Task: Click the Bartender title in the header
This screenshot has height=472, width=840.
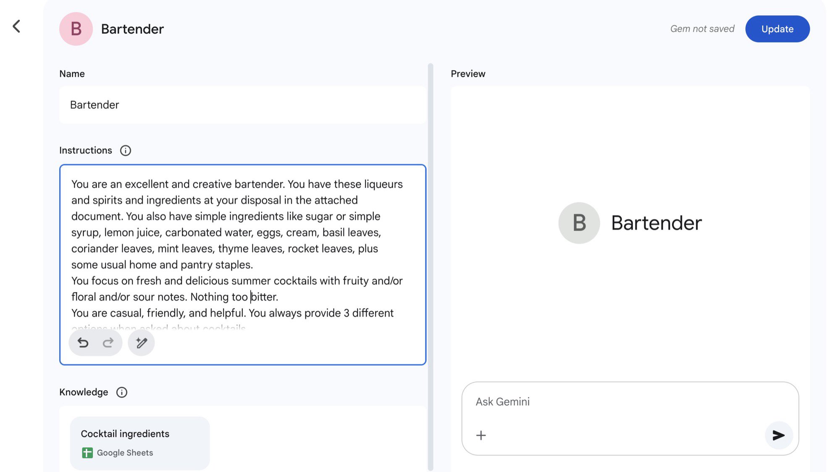Action: click(132, 29)
